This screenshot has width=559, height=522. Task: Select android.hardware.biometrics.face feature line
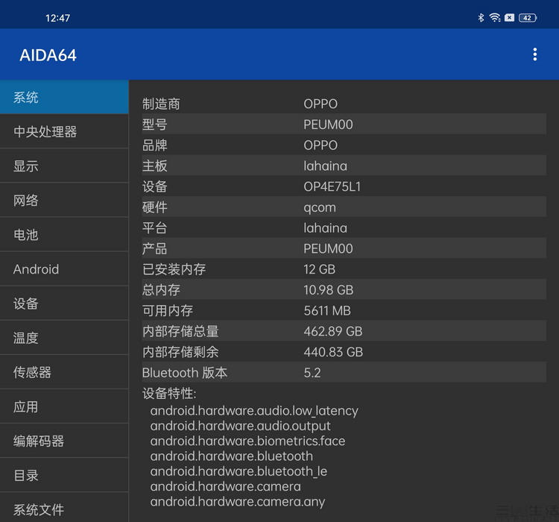(247, 441)
